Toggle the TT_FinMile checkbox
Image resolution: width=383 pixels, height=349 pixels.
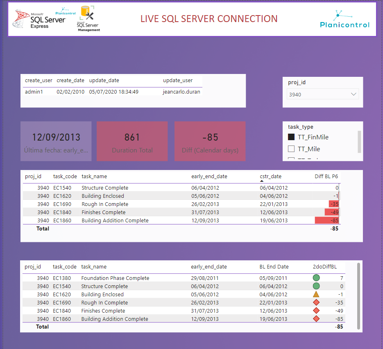[x=291, y=137]
